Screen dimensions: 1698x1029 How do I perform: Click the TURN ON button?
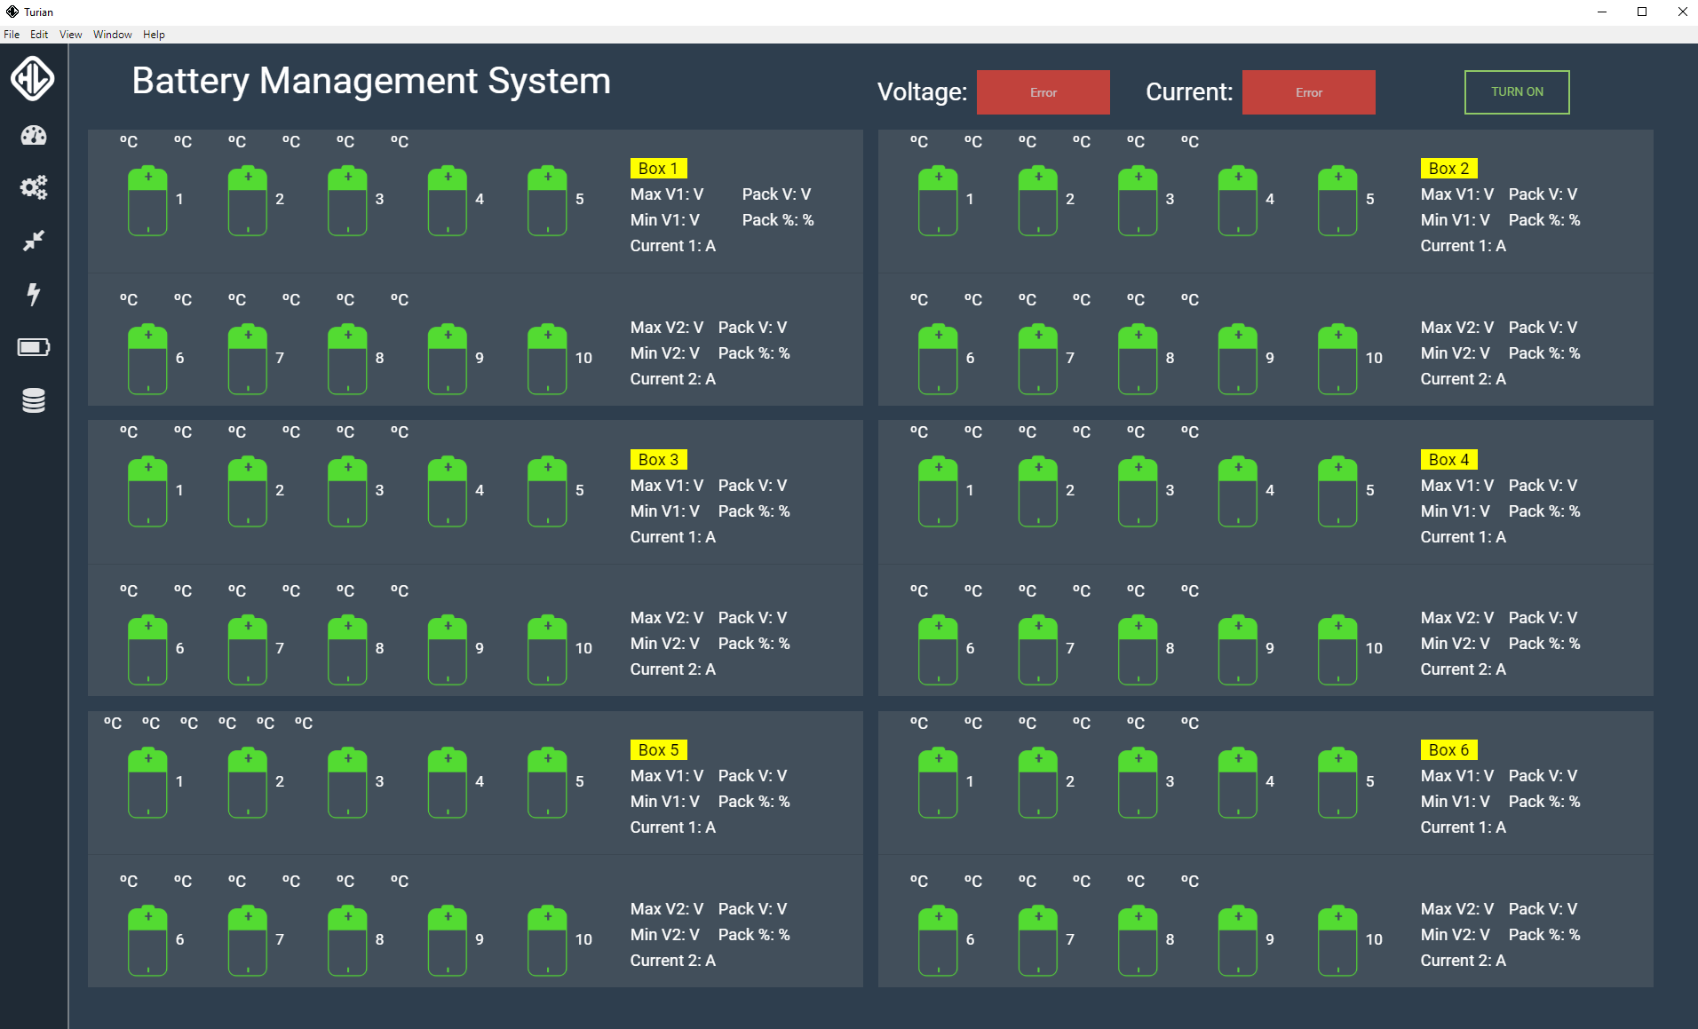click(1517, 92)
